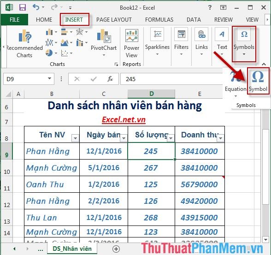Cancel the formula bar entry

click(x=77, y=79)
